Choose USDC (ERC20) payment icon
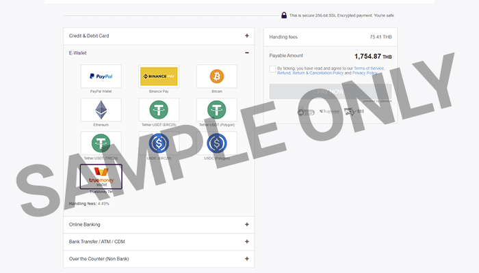Viewport: 479px width, 273px height. (x=159, y=143)
